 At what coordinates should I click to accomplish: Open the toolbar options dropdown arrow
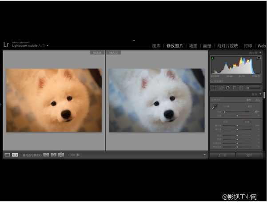(205, 155)
